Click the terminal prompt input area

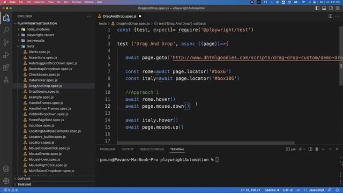(217, 160)
